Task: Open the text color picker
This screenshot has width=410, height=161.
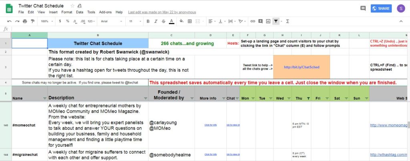Action: point(171,21)
